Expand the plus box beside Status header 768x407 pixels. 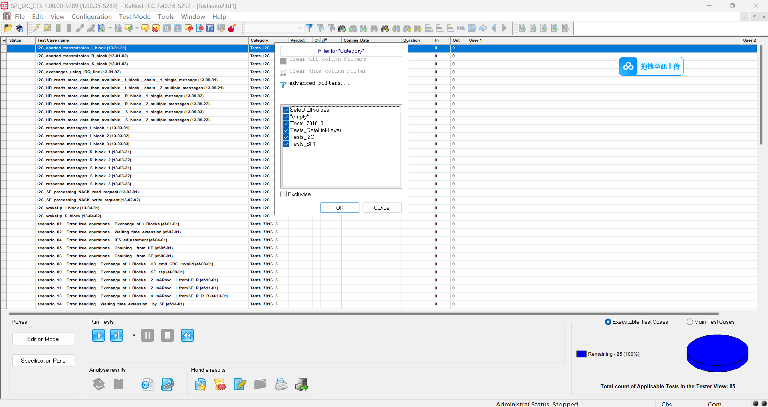pos(4,40)
